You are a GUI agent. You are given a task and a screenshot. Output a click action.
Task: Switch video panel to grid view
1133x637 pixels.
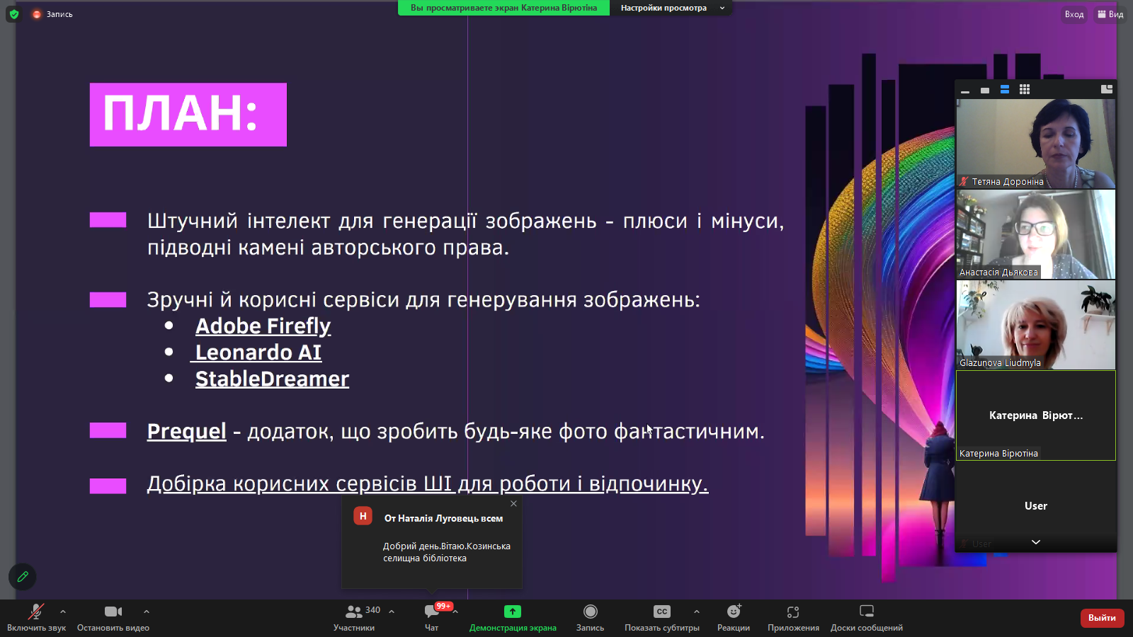1025,90
